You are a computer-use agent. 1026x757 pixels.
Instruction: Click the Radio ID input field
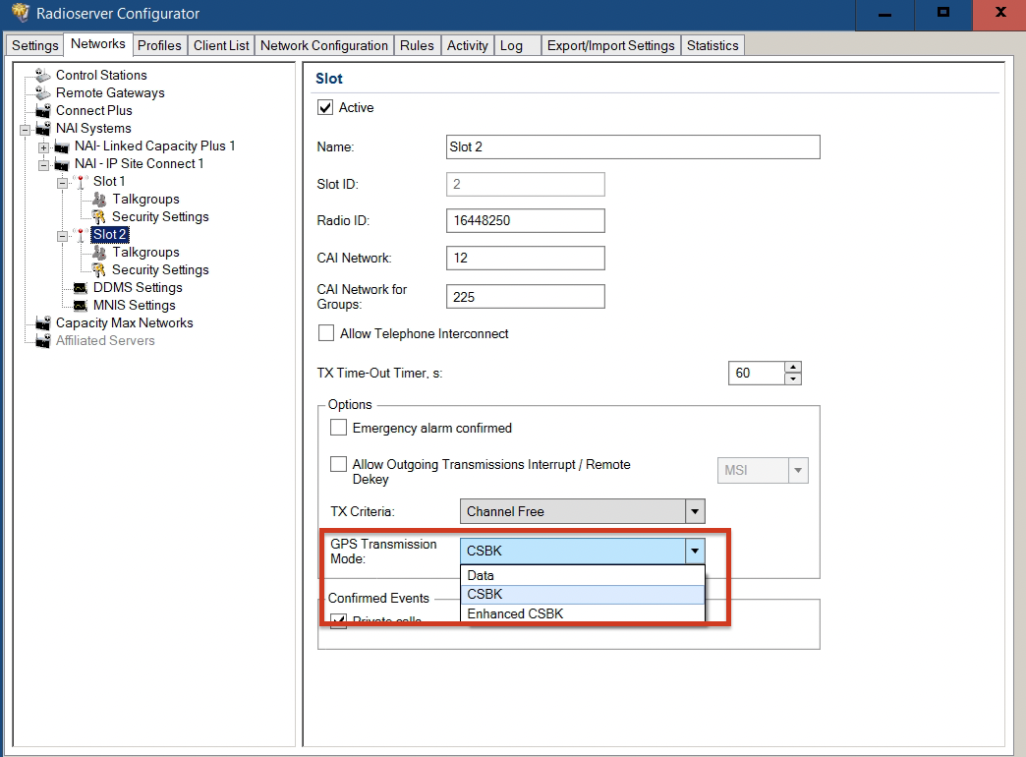point(526,220)
